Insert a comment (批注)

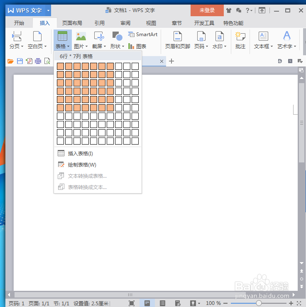point(240,41)
